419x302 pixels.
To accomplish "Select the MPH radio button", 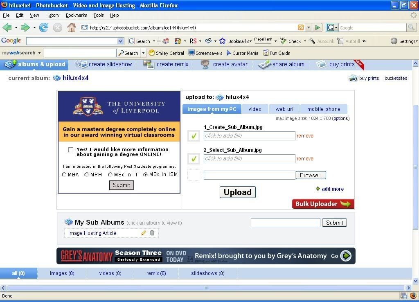I will (87, 174).
